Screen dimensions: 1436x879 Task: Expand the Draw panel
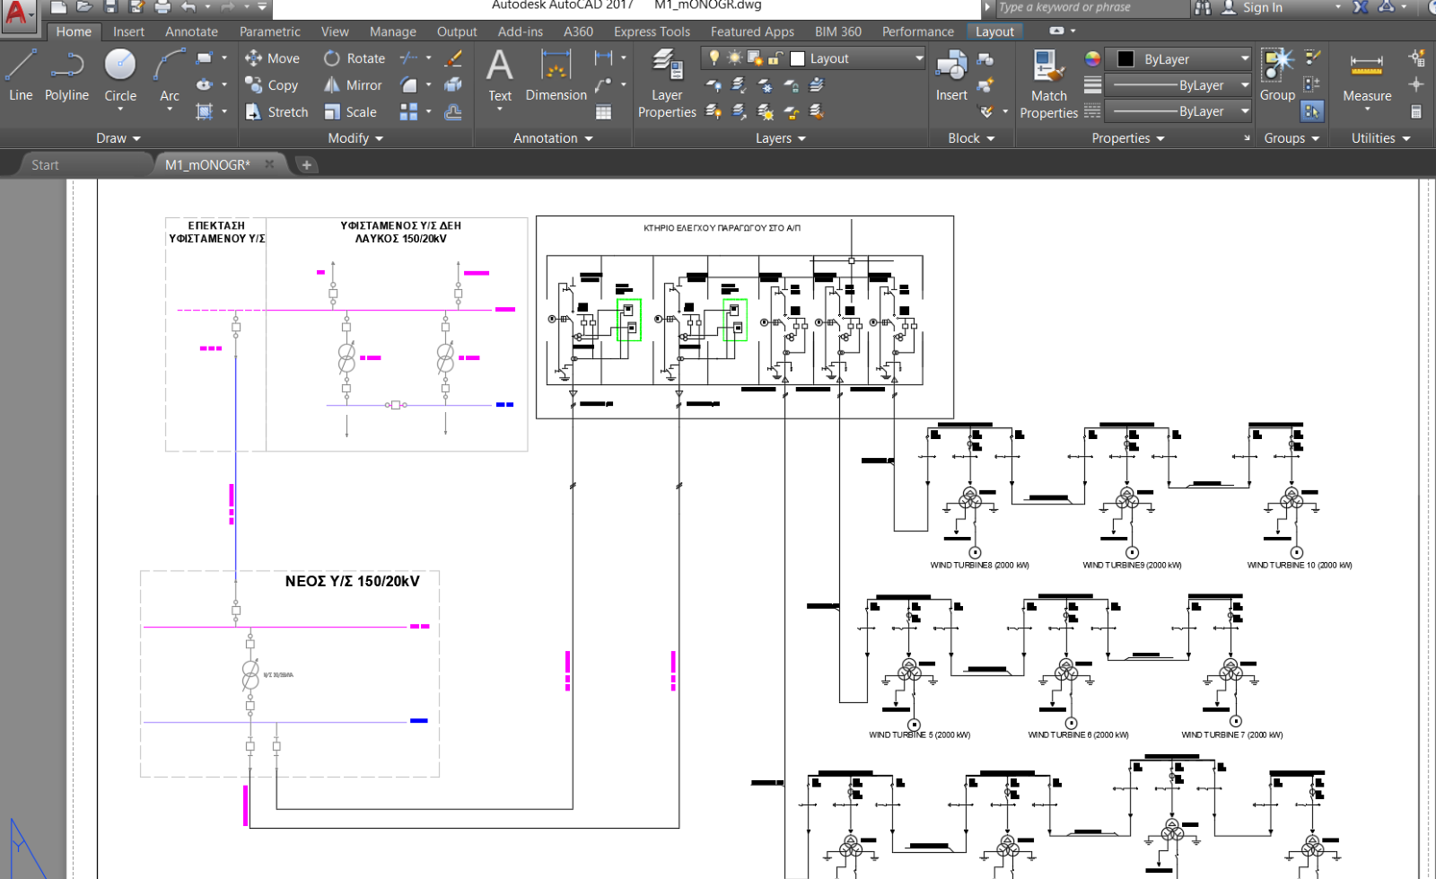118,138
